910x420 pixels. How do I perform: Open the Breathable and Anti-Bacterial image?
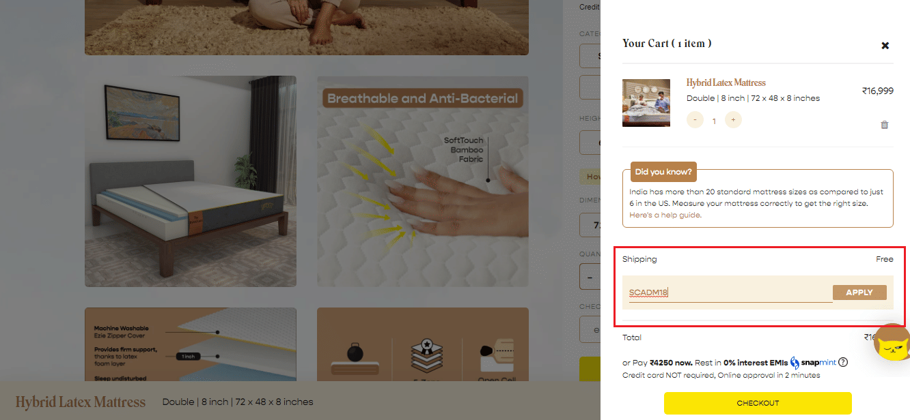click(x=423, y=181)
